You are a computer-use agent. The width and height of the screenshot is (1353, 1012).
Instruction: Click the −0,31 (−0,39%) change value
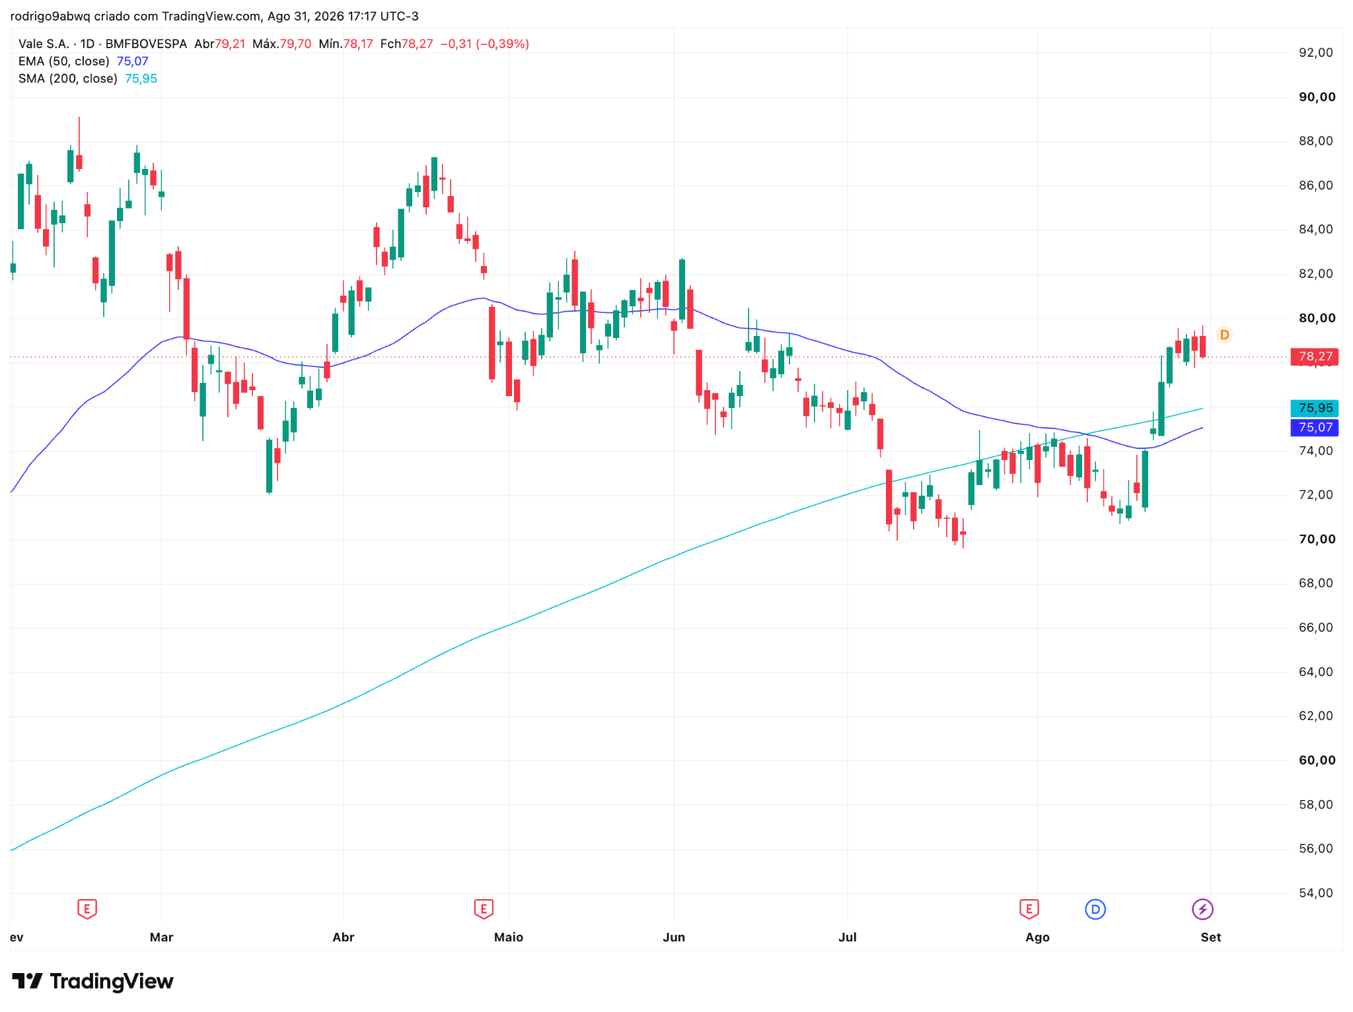tap(485, 44)
